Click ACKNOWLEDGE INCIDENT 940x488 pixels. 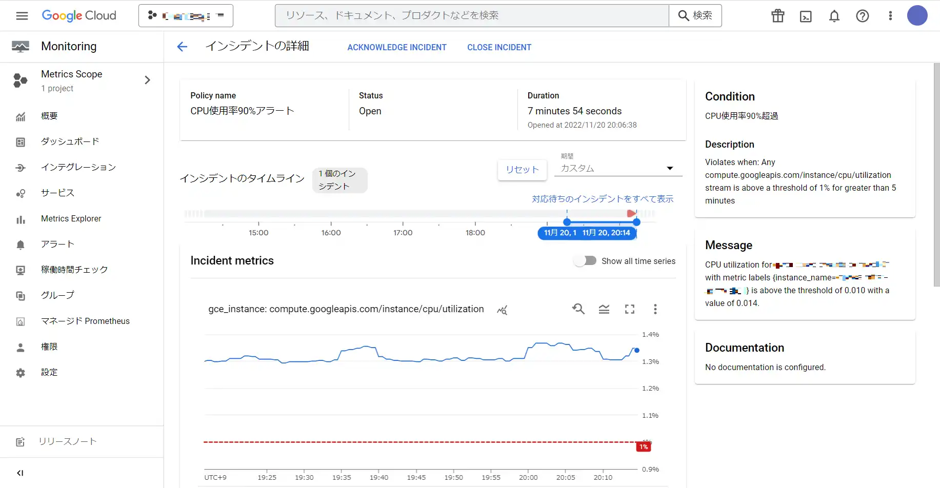pyautogui.click(x=397, y=47)
